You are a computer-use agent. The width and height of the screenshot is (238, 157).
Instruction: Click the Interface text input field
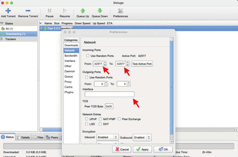point(109,94)
